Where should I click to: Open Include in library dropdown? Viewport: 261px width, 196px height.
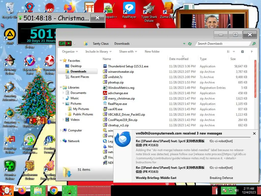(x=98, y=52)
